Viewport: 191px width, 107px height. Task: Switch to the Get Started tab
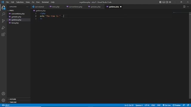point(39,7)
